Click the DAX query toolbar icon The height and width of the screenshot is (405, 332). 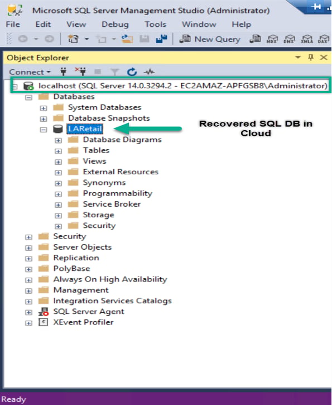(x=324, y=39)
